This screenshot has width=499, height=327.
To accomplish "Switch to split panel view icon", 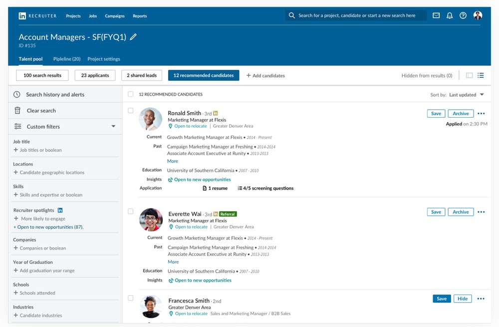I will click(469, 75).
